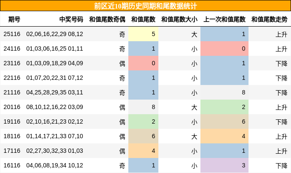Click 偶 parity cell in row 23116
This screenshot has width=291, height=173.
(122, 64)
